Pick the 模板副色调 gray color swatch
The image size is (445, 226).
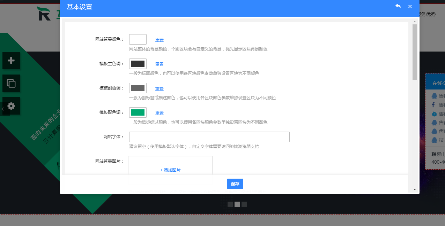tap(138, 88)
